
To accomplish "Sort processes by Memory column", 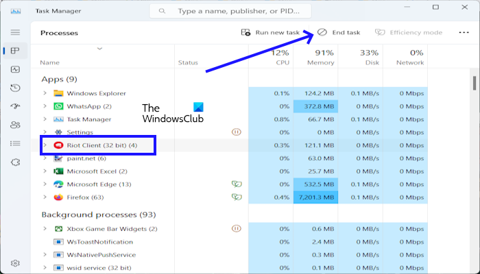I will click(315, 57).
